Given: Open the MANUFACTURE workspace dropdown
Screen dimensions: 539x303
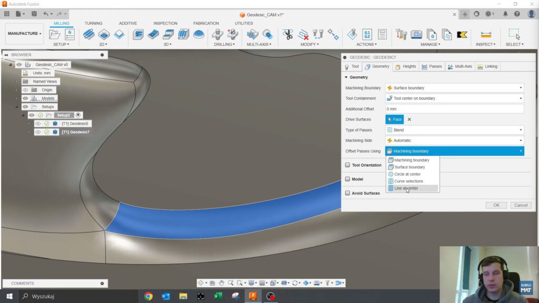Looking at the screenshot, I should click(24, 34).
